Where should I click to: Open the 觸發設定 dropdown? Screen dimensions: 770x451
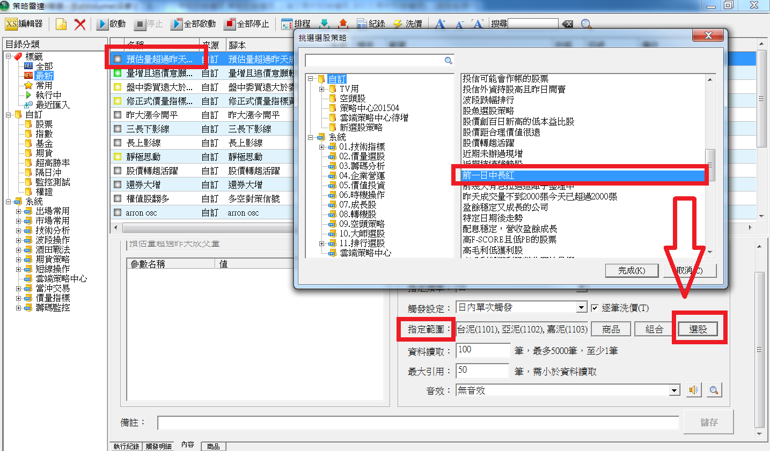click(582, 308)
